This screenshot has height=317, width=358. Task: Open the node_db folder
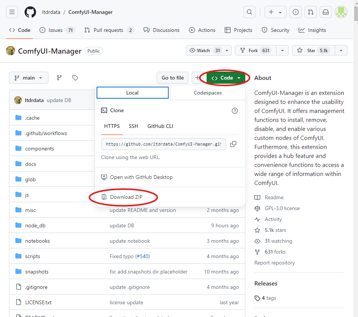pyautogui.click(x=35, y=225)
